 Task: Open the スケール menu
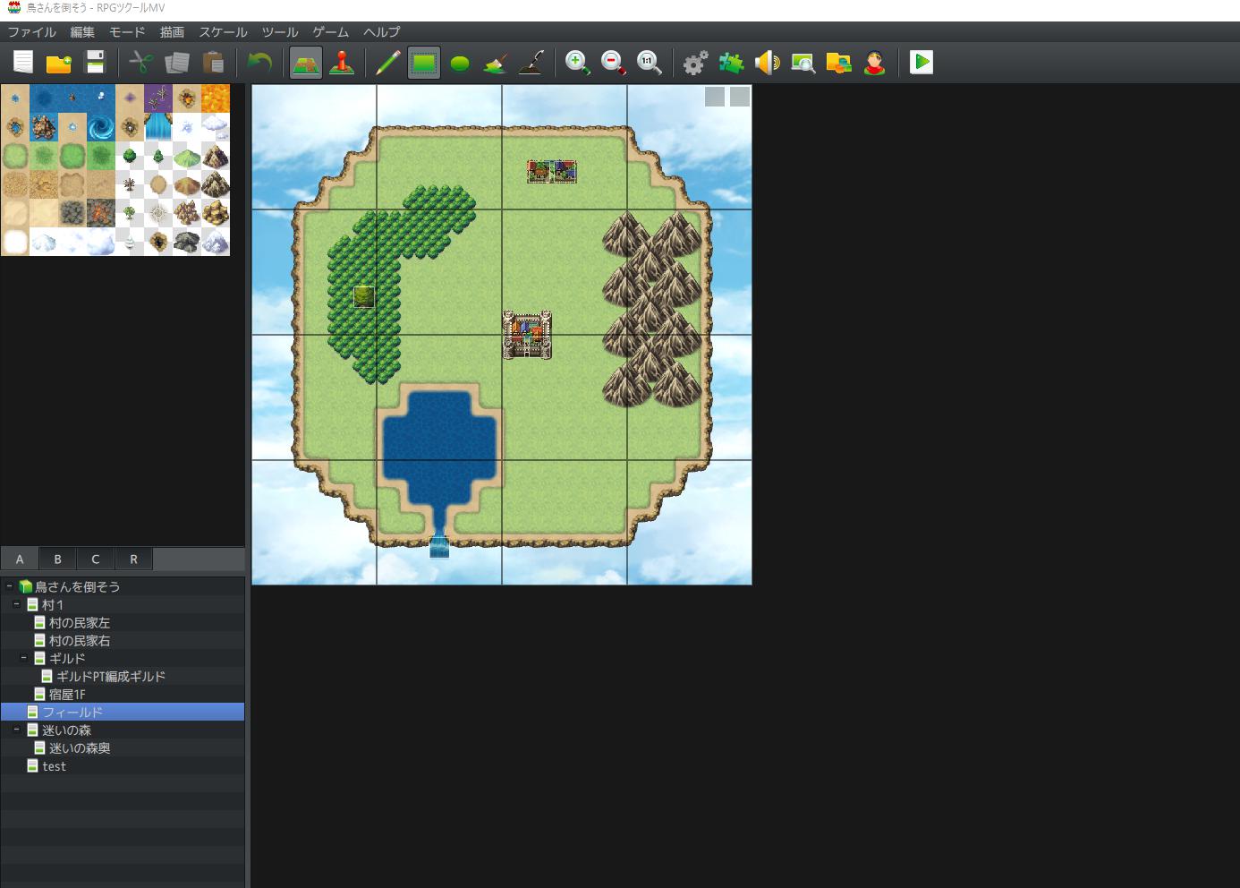pyautogui.click(x=223, y=32)
